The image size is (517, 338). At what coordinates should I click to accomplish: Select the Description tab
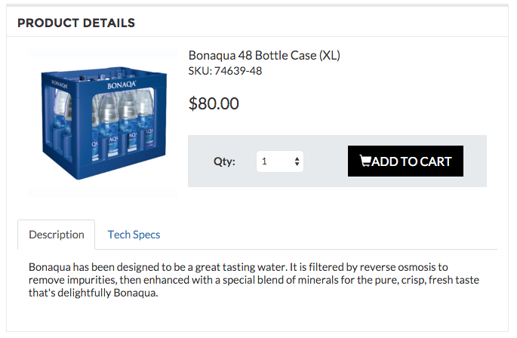tap(57, 235)
